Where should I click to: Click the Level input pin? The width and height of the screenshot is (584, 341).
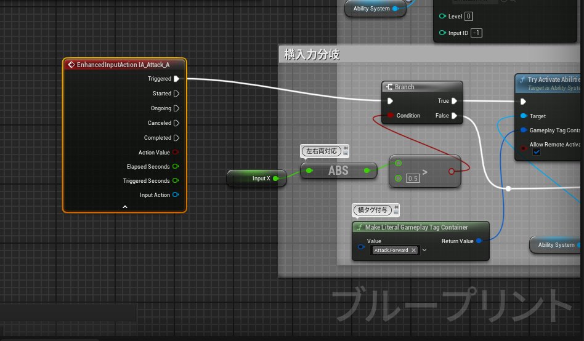pyautogui.click(x=442, y=17)
